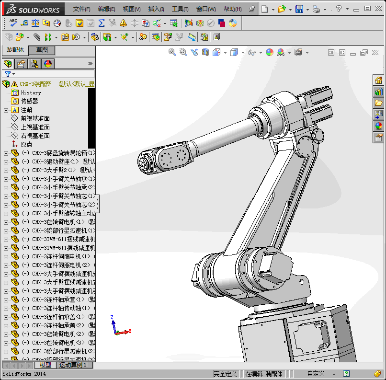Click Previous View icon
386x380 pixels.
[194, 52]
